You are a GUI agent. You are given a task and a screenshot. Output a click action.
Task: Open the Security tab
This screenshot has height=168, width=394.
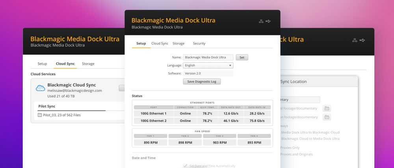tap(199, 43)
